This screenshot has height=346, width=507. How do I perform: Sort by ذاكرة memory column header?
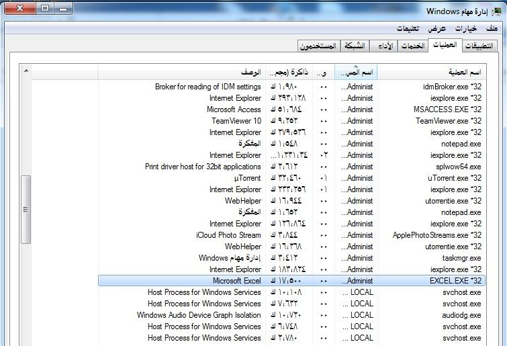(x=289, y=72)
